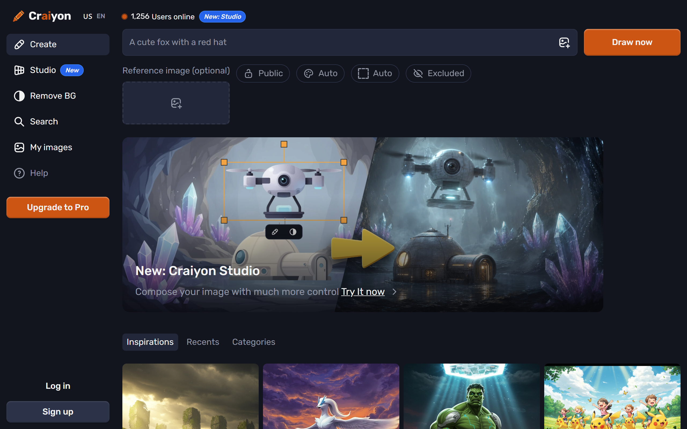Open the Auto style dropdown
Viewport: 687px width, 429px height.
[320, 73]
